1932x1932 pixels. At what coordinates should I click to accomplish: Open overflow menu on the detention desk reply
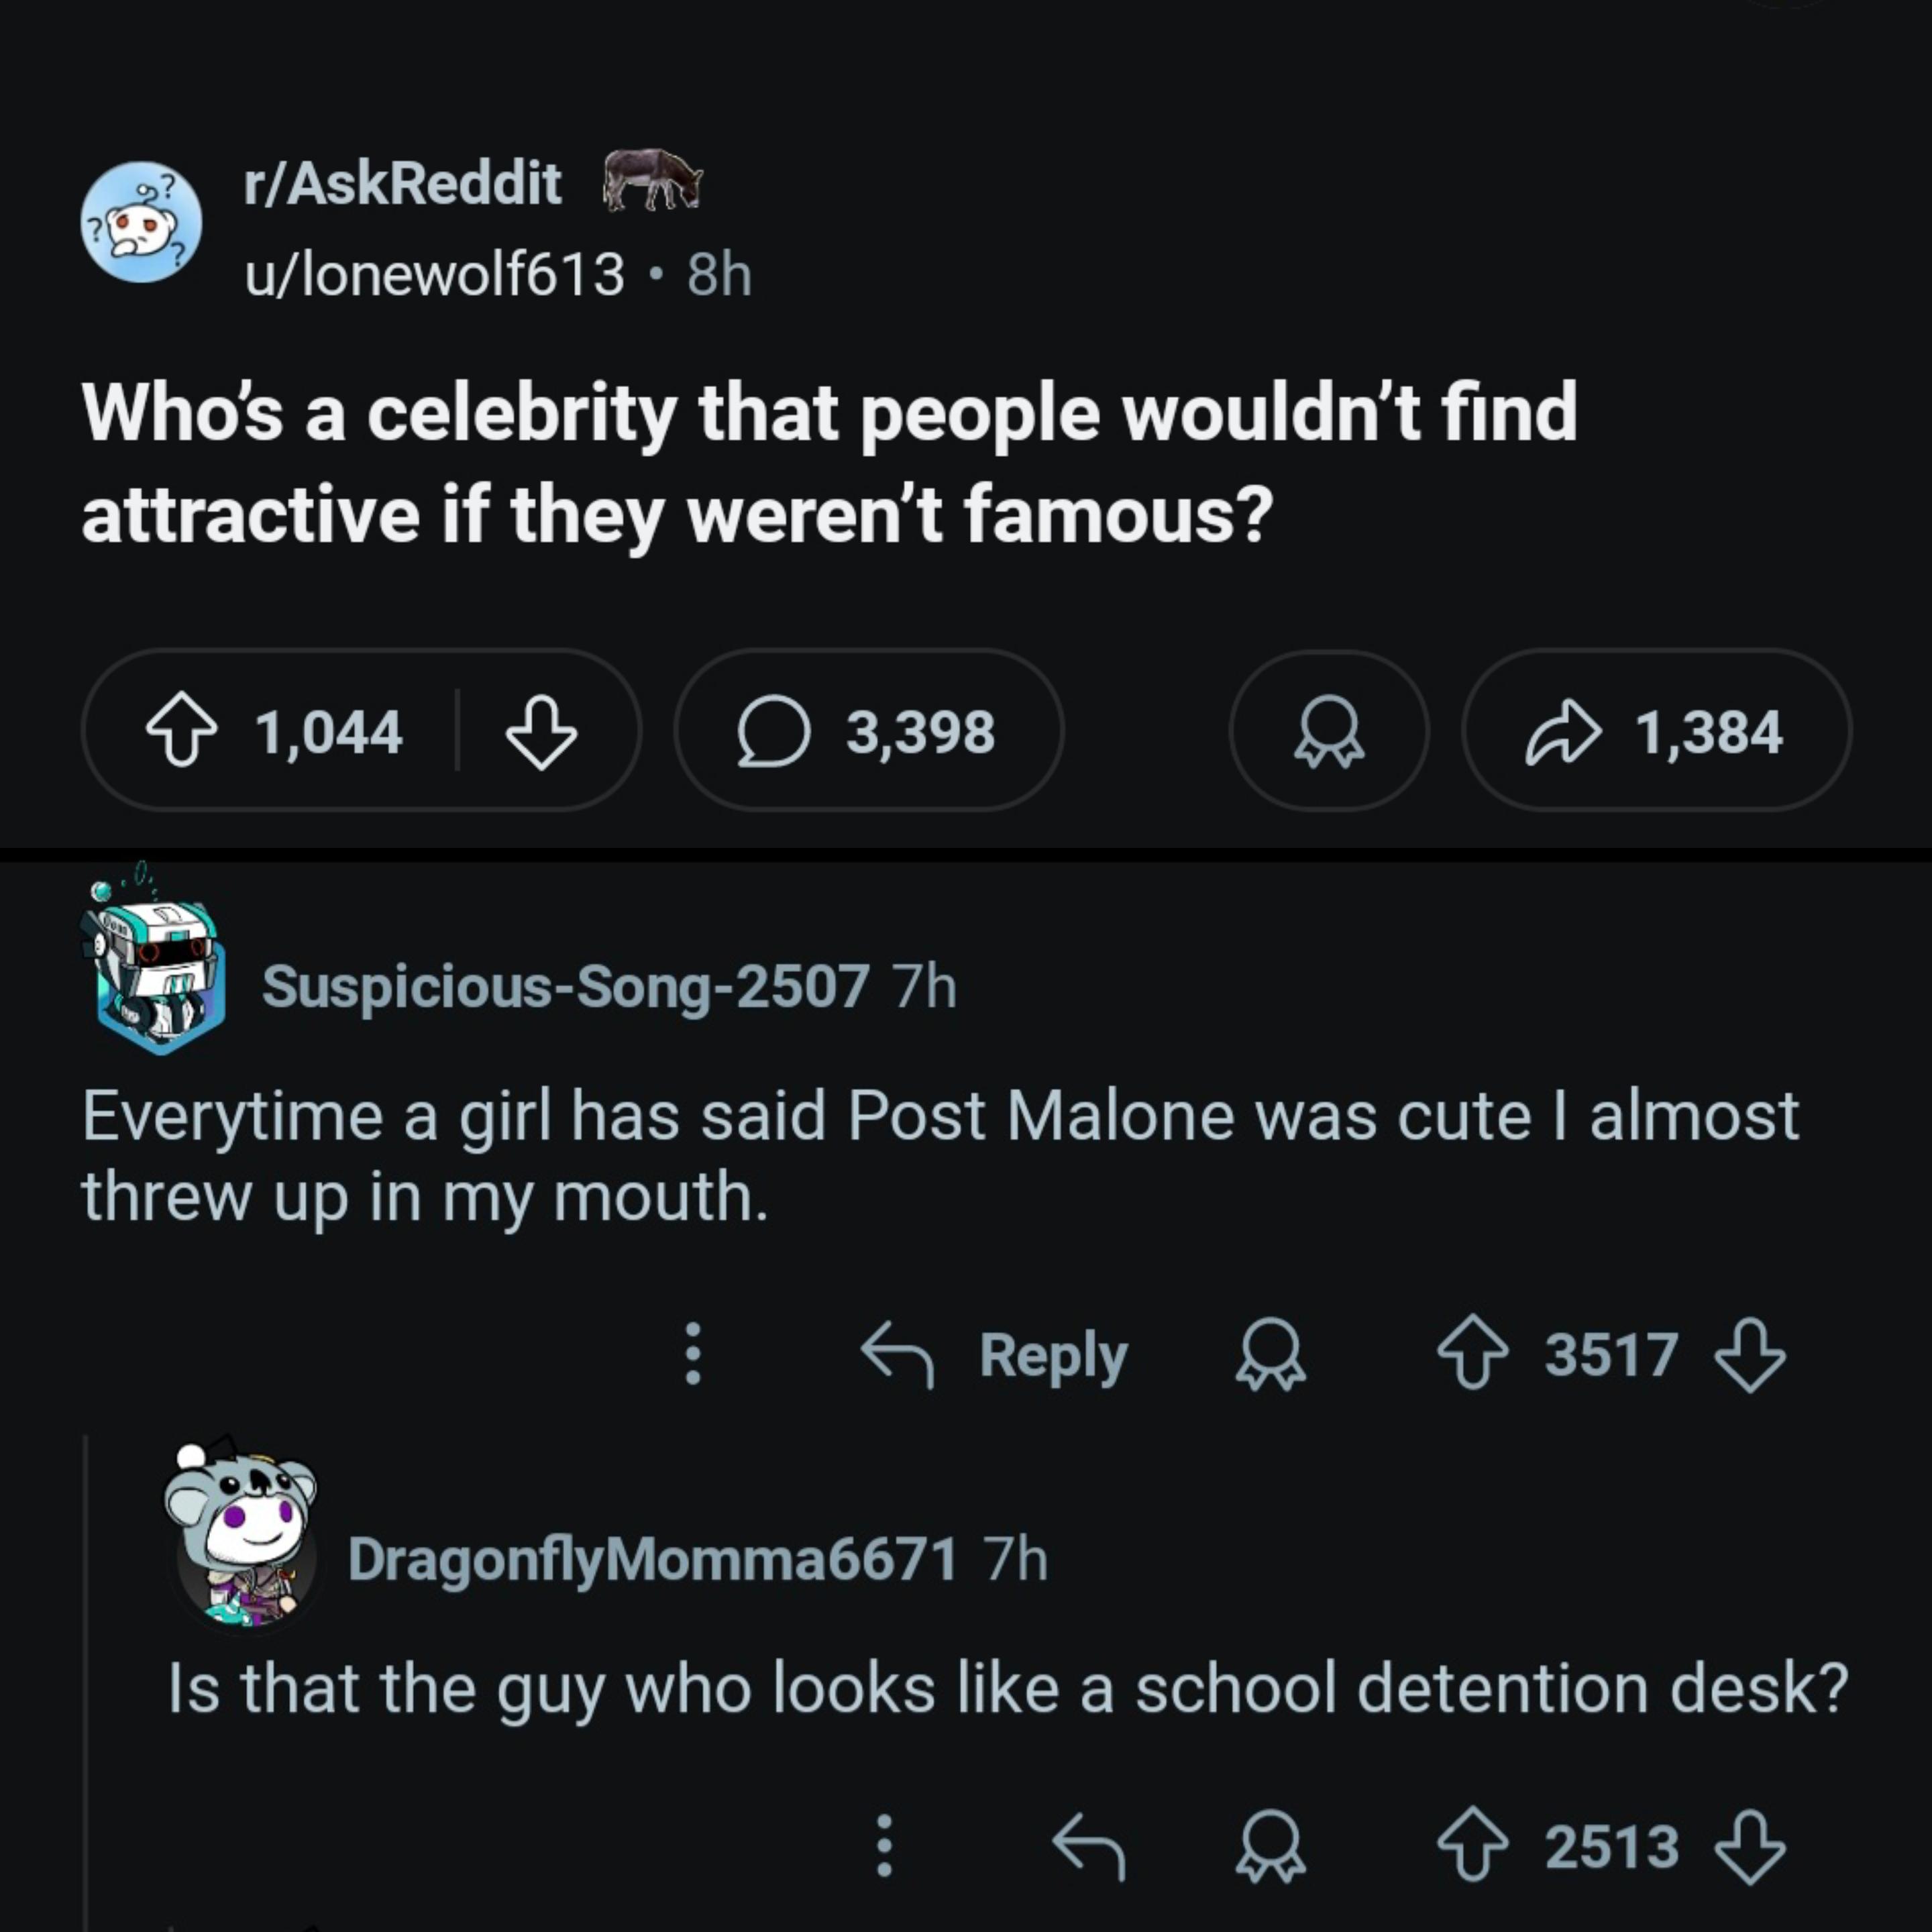[x=884, y=1846]
